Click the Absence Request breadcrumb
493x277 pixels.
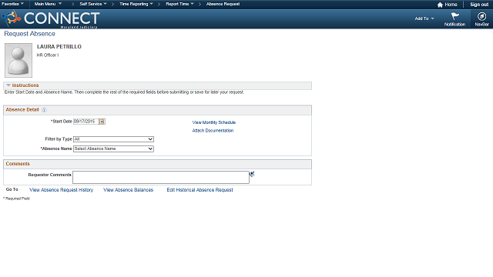pyautogui.click(x=223, y=4)
